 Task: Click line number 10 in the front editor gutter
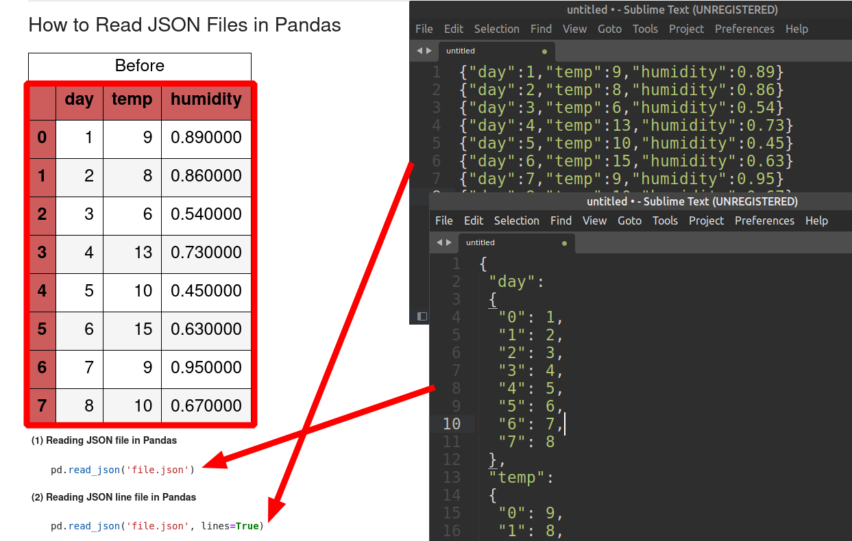point(452,424)
